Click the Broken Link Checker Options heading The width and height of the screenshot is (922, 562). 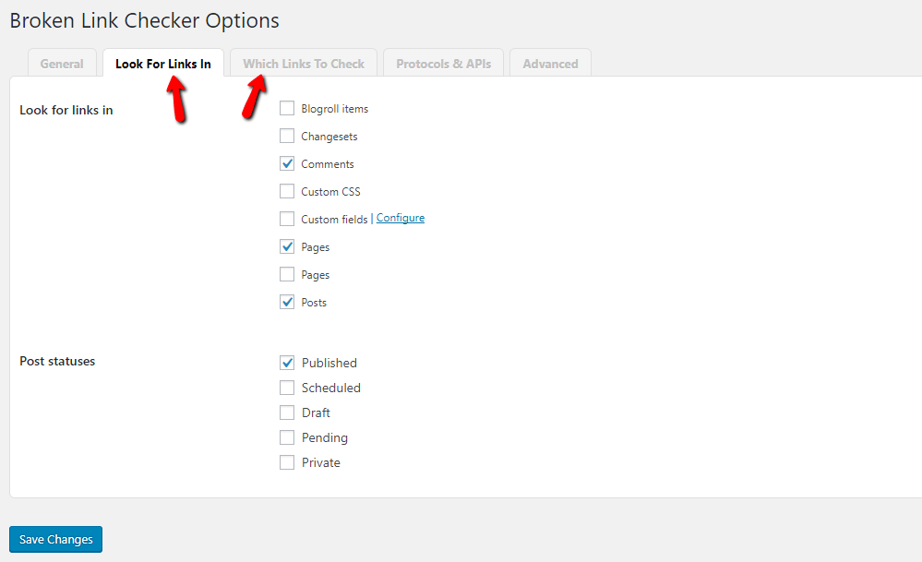[144, 20]
